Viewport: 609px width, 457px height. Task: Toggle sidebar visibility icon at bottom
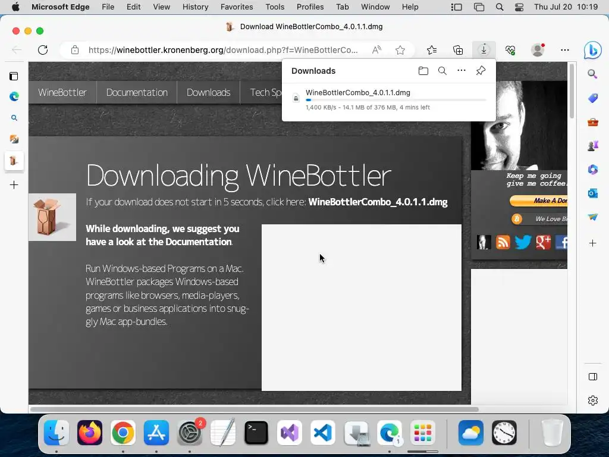[593, 377]
